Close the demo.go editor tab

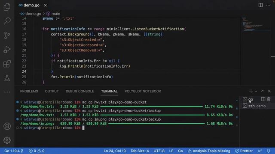pyautogui.click(x=46, y=5)
